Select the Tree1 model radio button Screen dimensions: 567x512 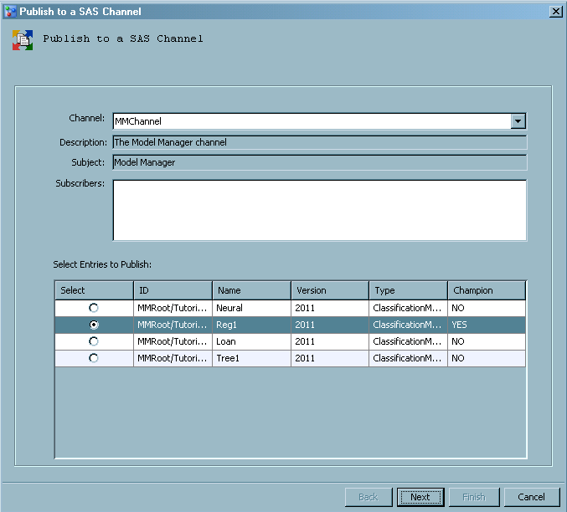coord(93,358)
